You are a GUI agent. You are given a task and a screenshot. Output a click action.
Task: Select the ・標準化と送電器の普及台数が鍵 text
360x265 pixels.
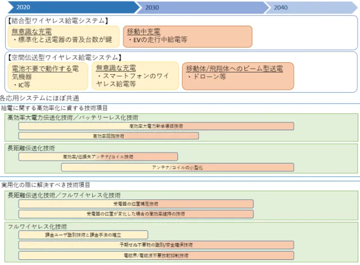point(62,40)
